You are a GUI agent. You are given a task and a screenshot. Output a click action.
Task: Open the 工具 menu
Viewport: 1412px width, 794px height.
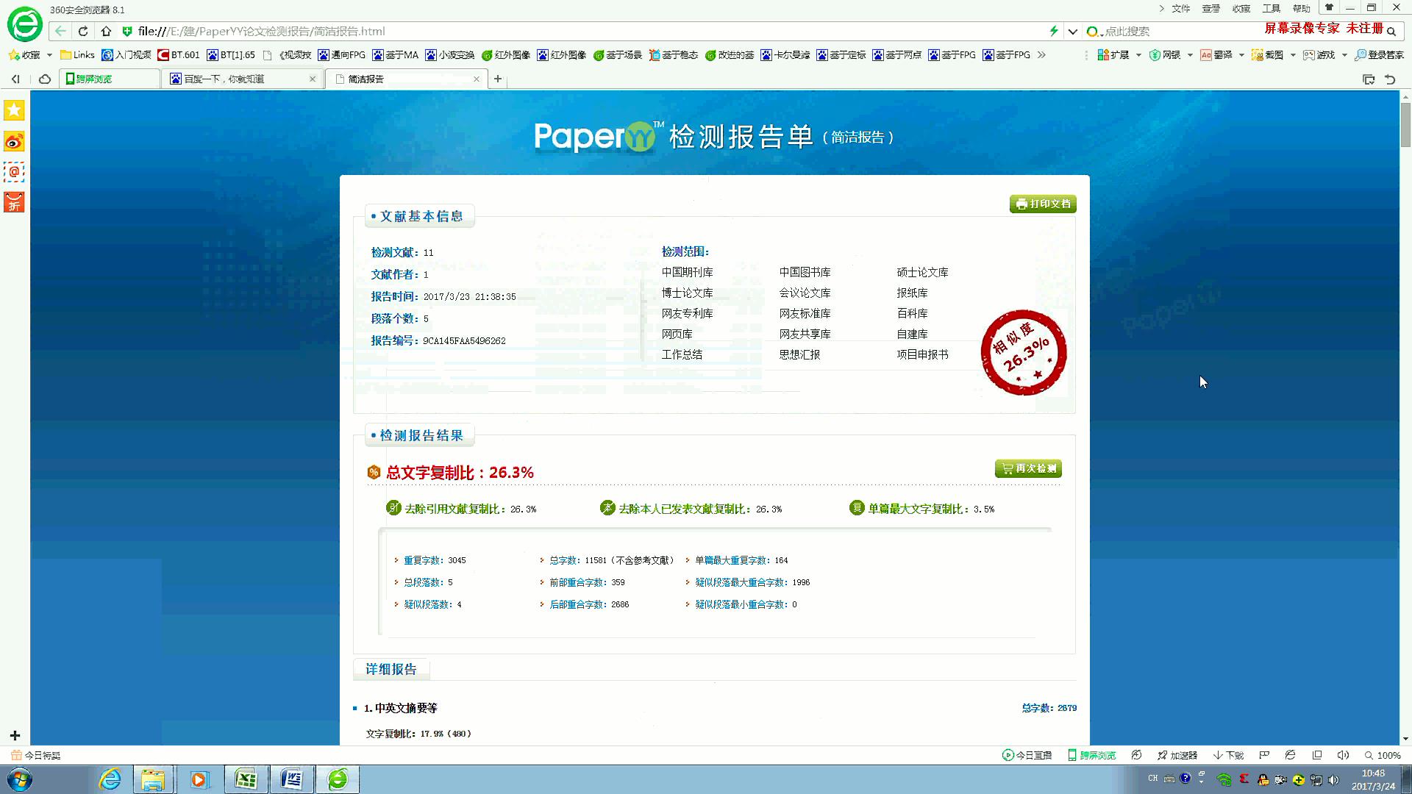pyautogui.click(x=1272, y=8)
